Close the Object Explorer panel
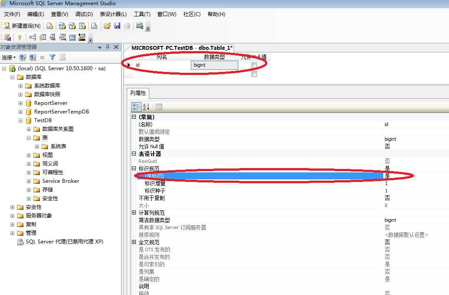This screenshot has height=295, width=449. pos(116,47)
